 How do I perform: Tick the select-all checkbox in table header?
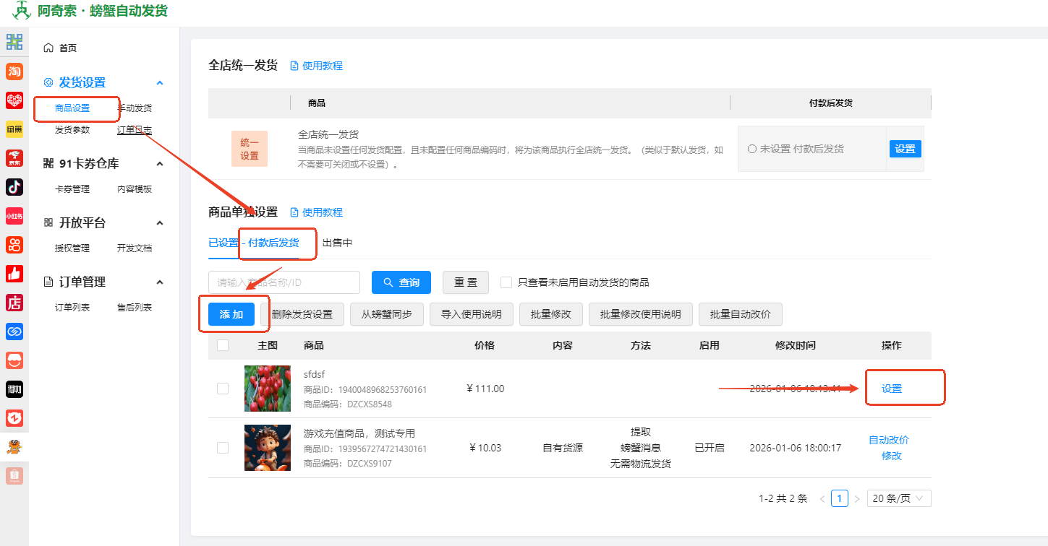pos(223,345)
